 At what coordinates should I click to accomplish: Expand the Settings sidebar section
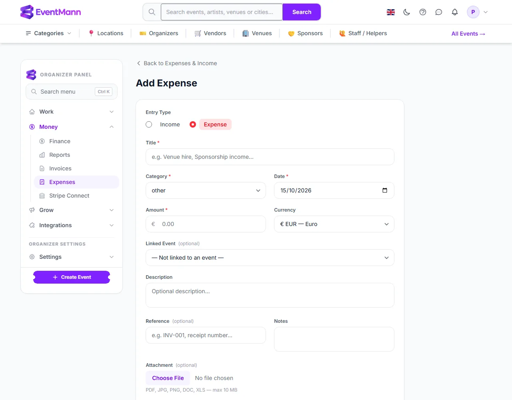(72, 257)
